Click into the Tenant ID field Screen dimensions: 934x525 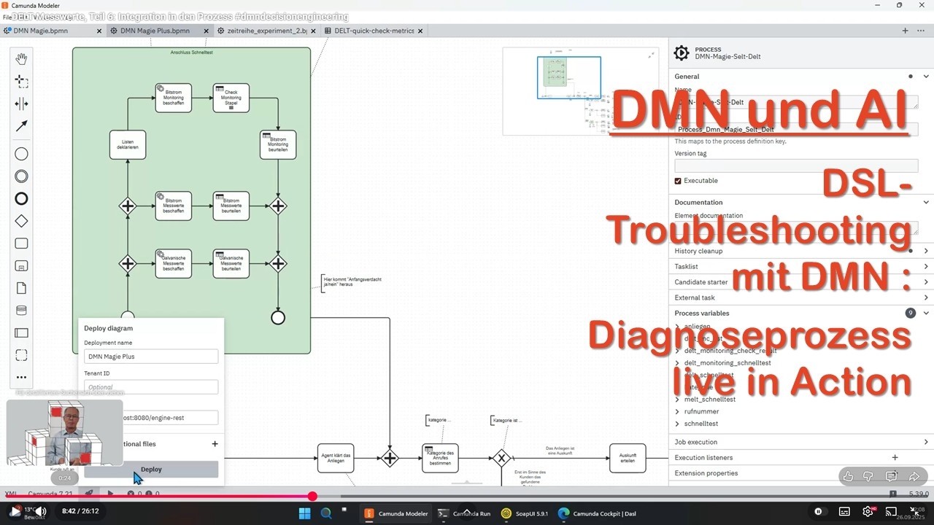pyautogui.click(x=151, y=387)
